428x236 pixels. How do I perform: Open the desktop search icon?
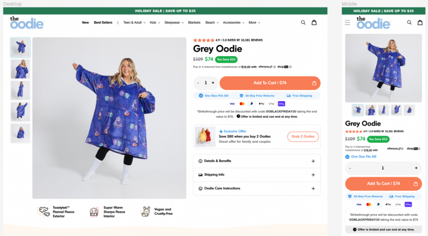(303, 23)
